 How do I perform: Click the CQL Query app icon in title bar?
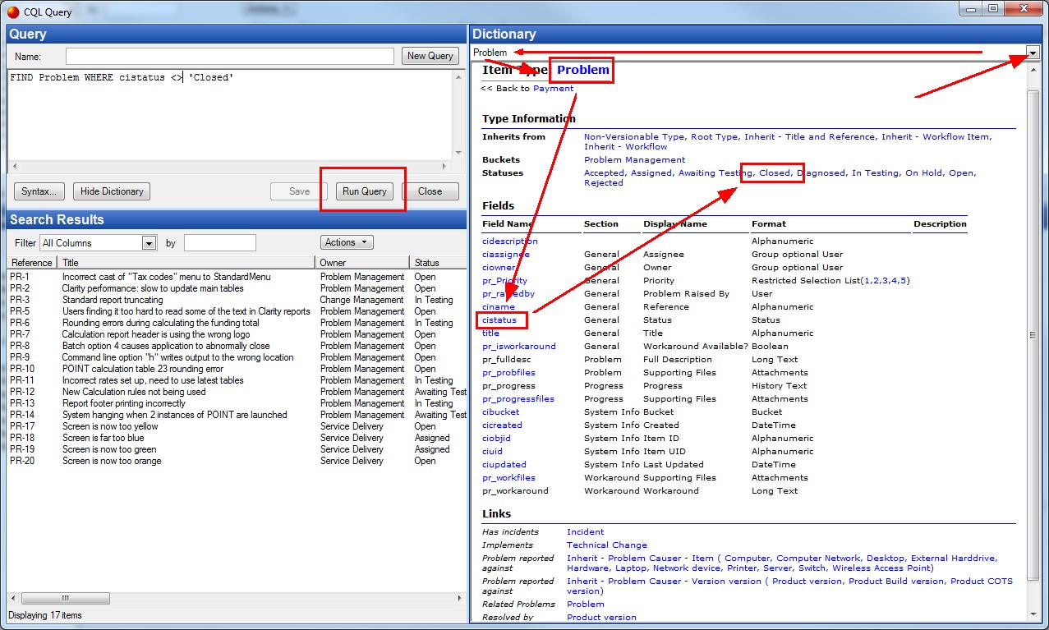pos(13,11)
